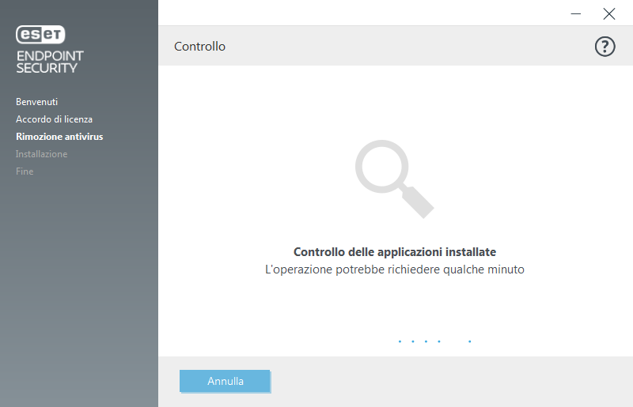Select Rimozione antivirus step
Screen dimensions: 633x407
point(59,137)
